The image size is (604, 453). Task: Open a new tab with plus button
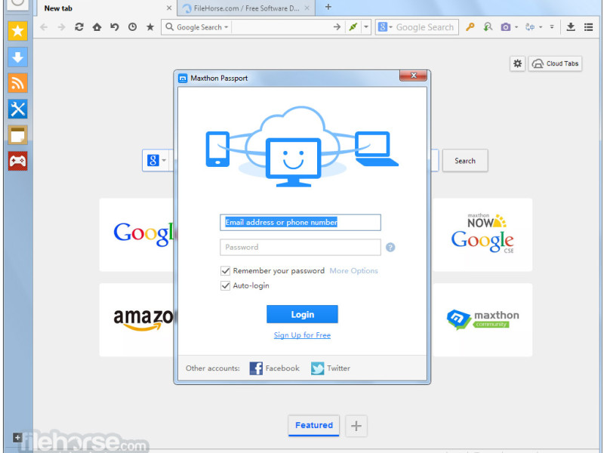click(x=328, y=7)
